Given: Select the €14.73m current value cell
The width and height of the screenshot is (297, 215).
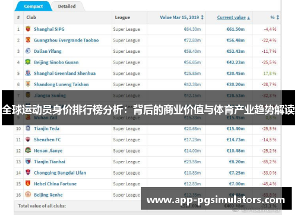Looking at the screenshot, I should pos(235,140).
